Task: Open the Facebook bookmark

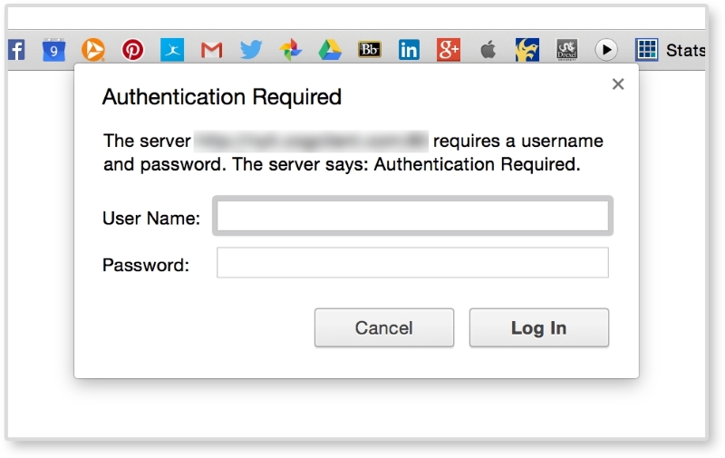Action: click(x=16, y=50)
